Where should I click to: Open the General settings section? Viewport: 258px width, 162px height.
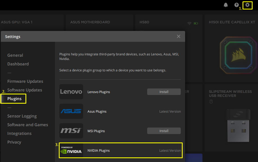click(x=15, y=55)
